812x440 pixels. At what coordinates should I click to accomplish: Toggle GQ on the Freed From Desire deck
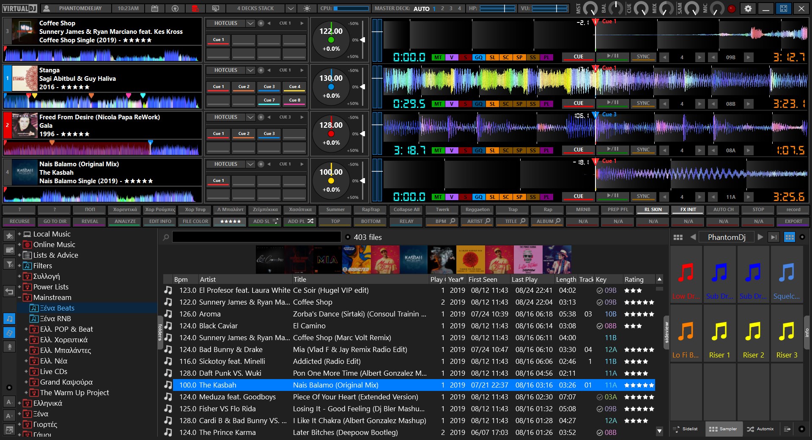pos(479,151)
